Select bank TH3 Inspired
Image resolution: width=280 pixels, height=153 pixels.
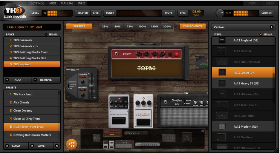click(32, 64)
